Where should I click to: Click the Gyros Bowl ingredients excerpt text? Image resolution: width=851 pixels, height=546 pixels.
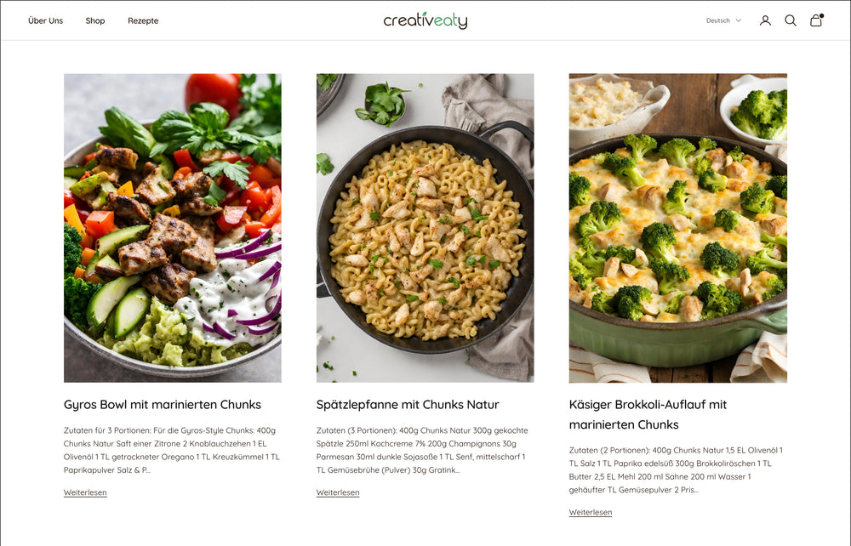pos(172,450)
